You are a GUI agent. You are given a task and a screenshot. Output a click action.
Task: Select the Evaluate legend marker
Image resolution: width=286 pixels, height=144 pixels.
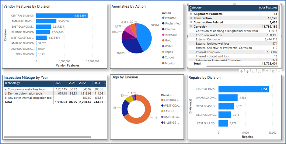tap(163, 18)
